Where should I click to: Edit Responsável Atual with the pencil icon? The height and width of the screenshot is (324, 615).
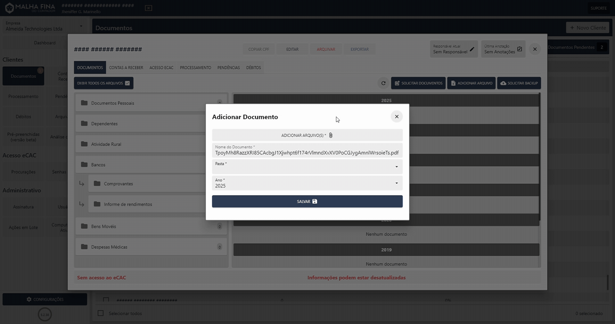coord(472,49)
